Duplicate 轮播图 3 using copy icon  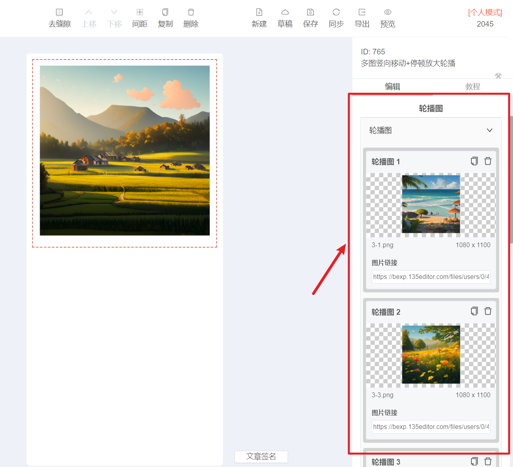tap(475, 461)
